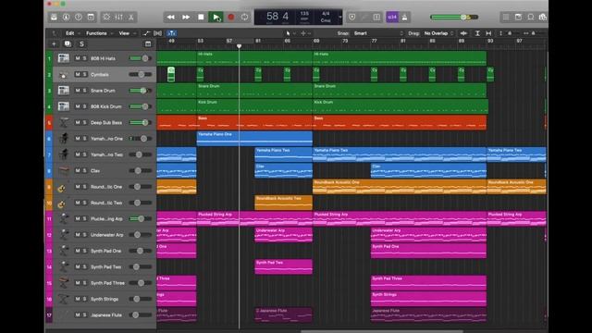Click the Yamaha Piano One track icon
The width and height of the screenshot is (592, 333).
click(x=64, y=139)
